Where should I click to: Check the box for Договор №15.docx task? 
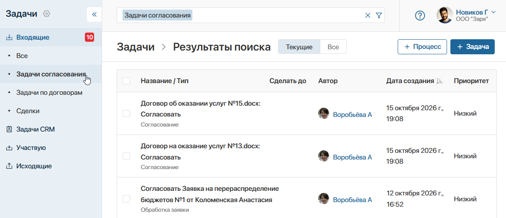click(126, 114)
